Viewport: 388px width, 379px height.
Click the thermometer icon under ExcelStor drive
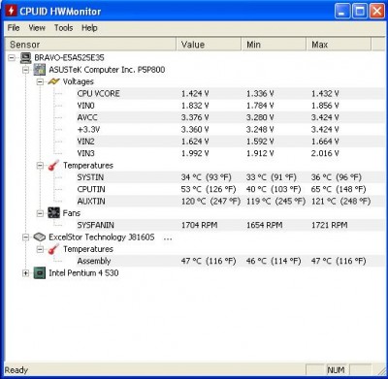pyautogui.click(x=53, y=249)
